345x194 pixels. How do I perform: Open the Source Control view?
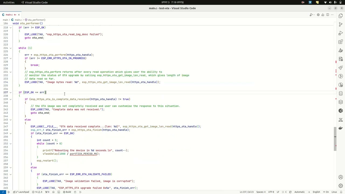[341, 25]
